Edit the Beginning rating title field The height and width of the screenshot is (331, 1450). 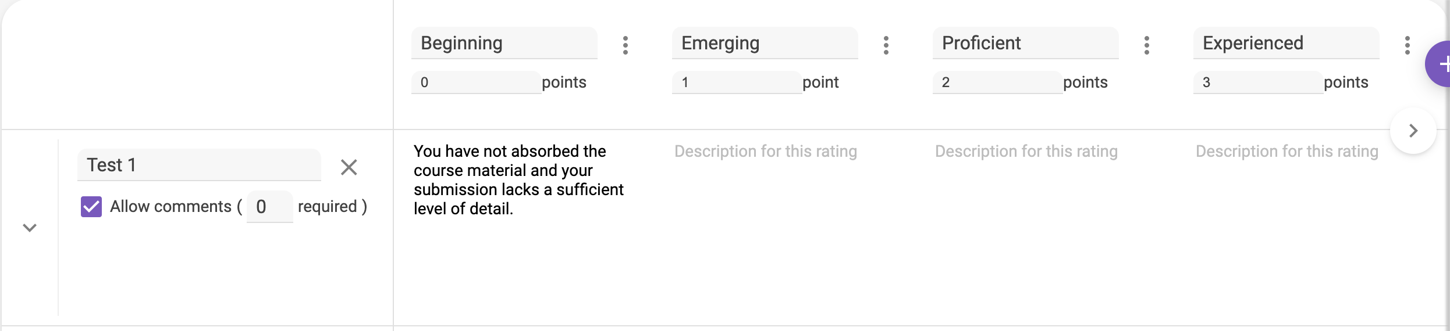(x=504, y=43)
